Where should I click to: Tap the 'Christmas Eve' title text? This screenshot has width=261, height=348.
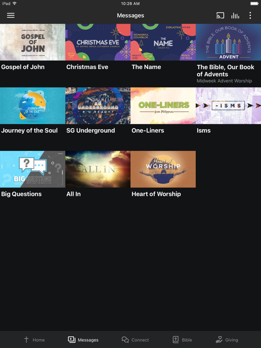[x=87, y=67]
